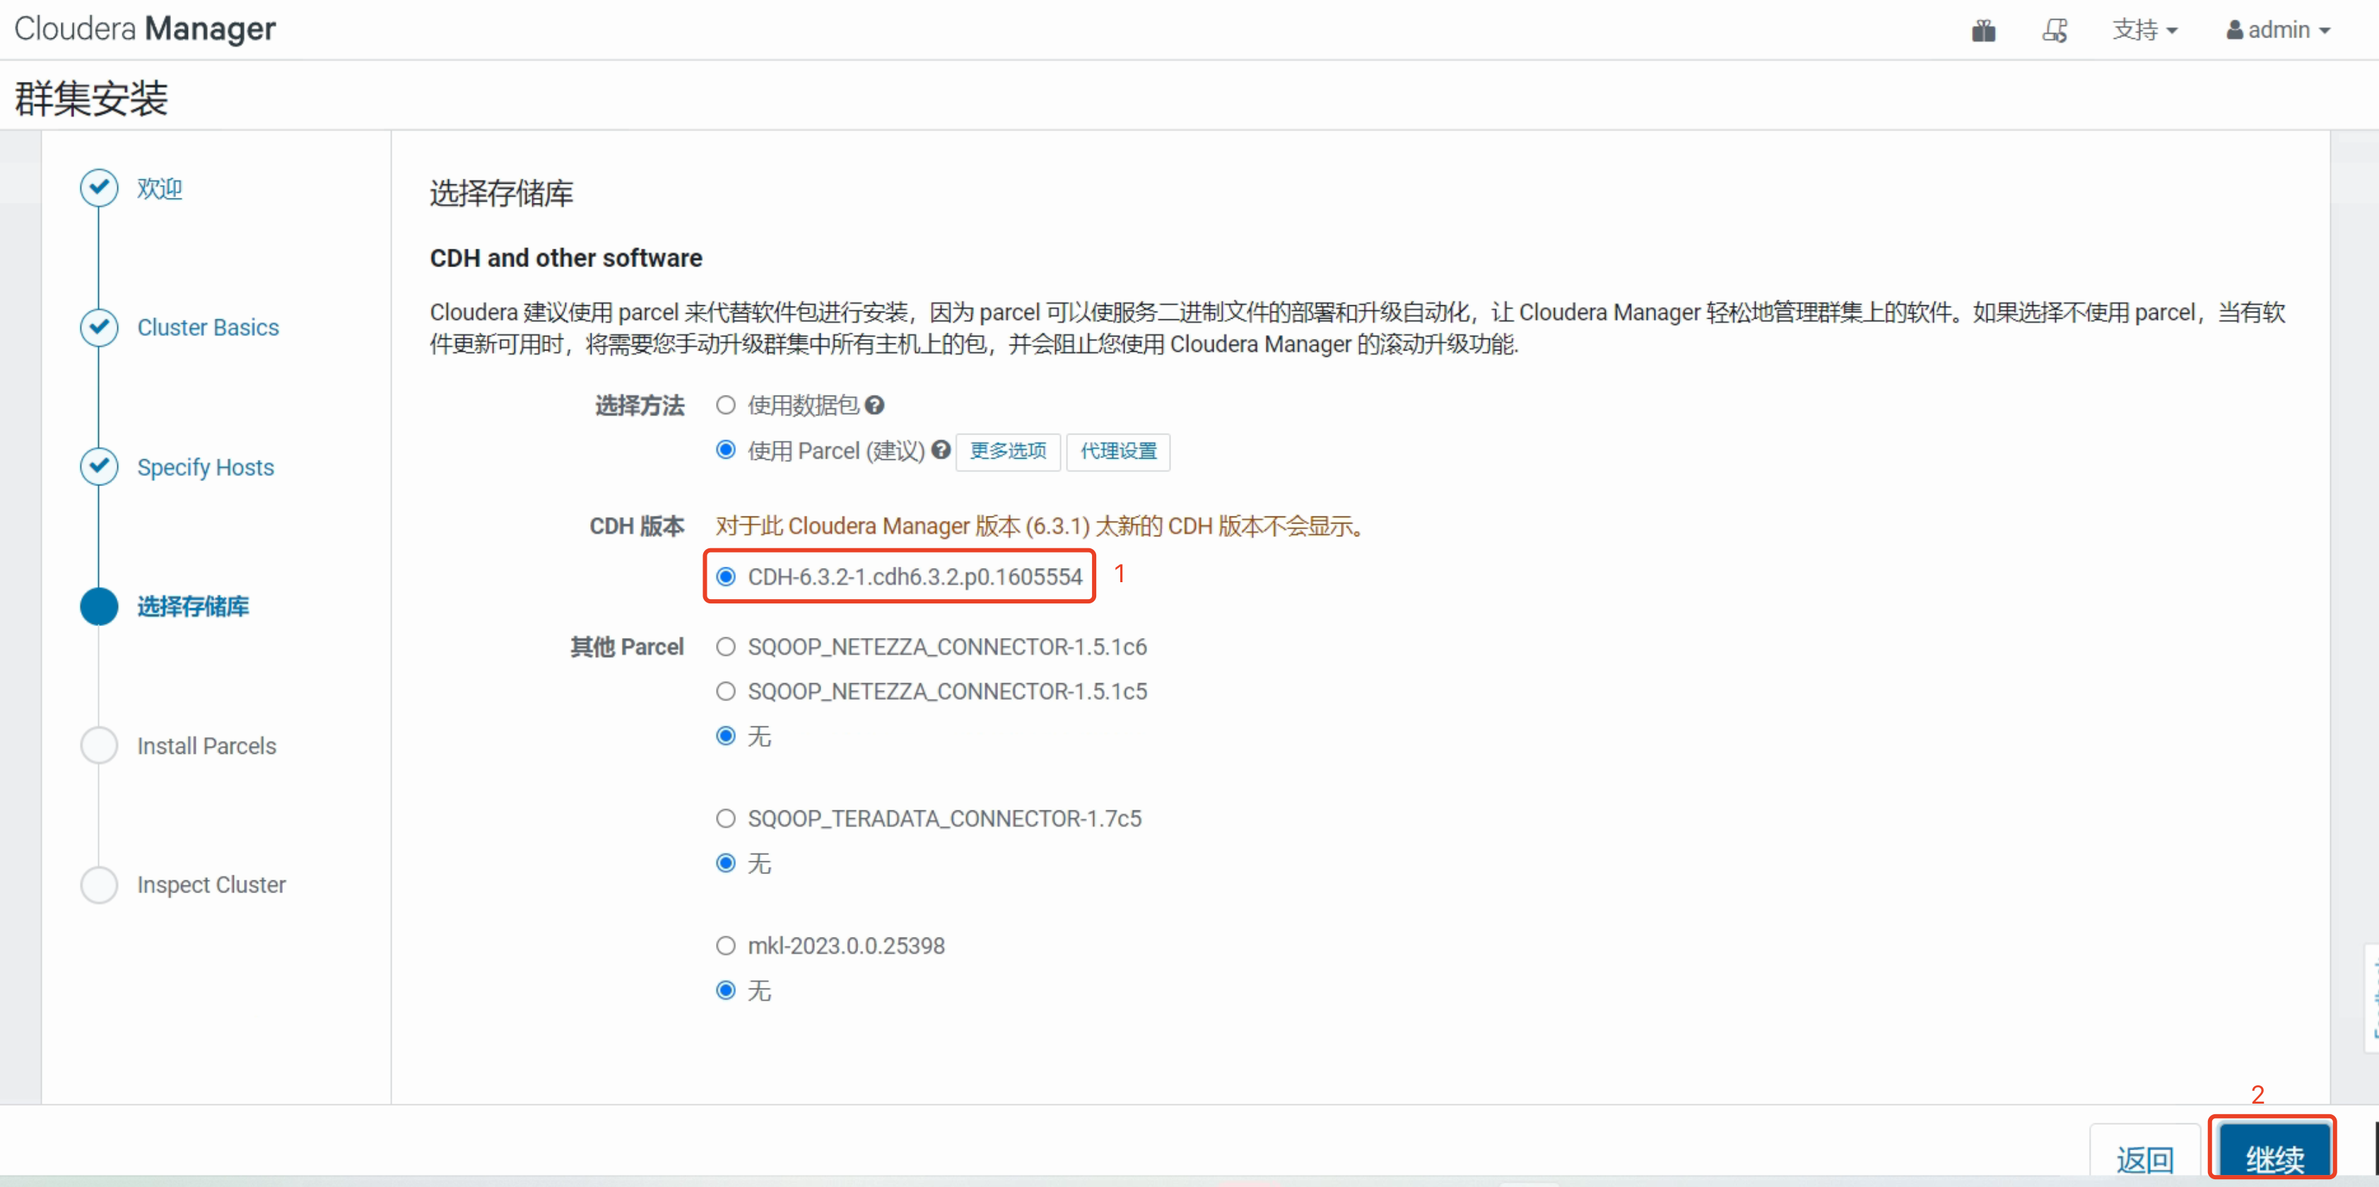Select CDH-6.3.2-1.cdh6.3.2.p0.1605554 radio option
The image size is (2379, 1187).
(726, 577)
